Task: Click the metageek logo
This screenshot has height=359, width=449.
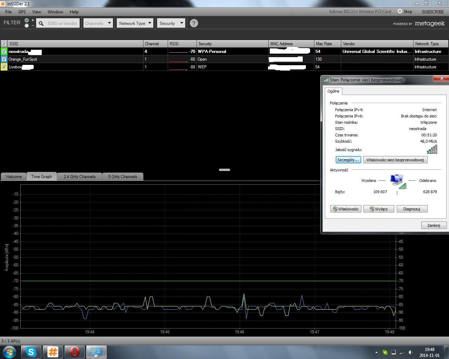Action: (430, 23)
